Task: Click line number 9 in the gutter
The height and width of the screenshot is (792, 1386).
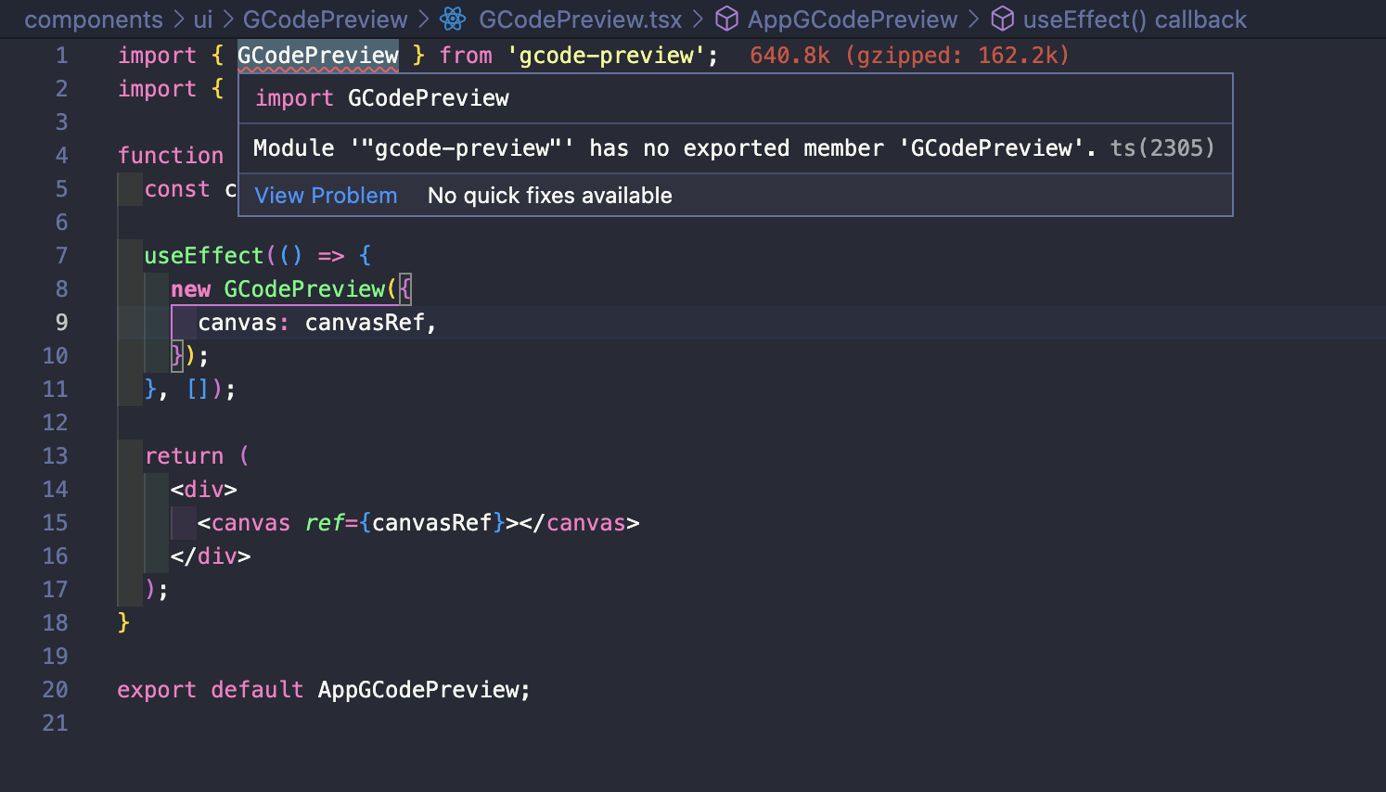Action: coord(61,323)
